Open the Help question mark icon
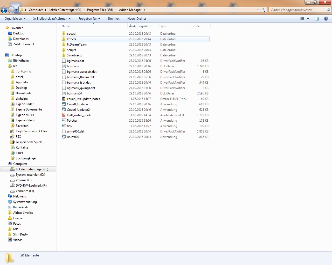332x265 pixels. [x=326, y=19]
